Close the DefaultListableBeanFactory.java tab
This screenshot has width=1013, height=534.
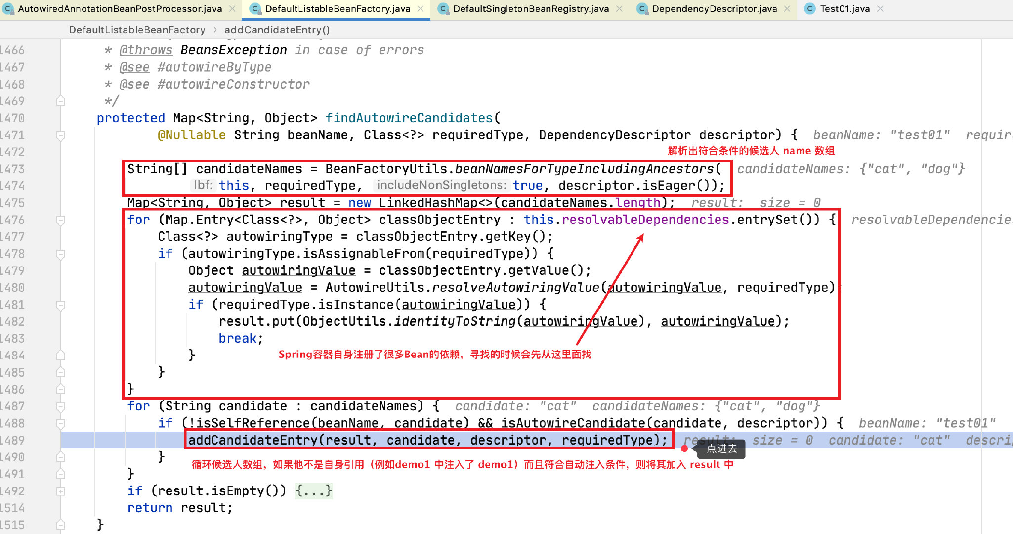(x=421, y=9)
